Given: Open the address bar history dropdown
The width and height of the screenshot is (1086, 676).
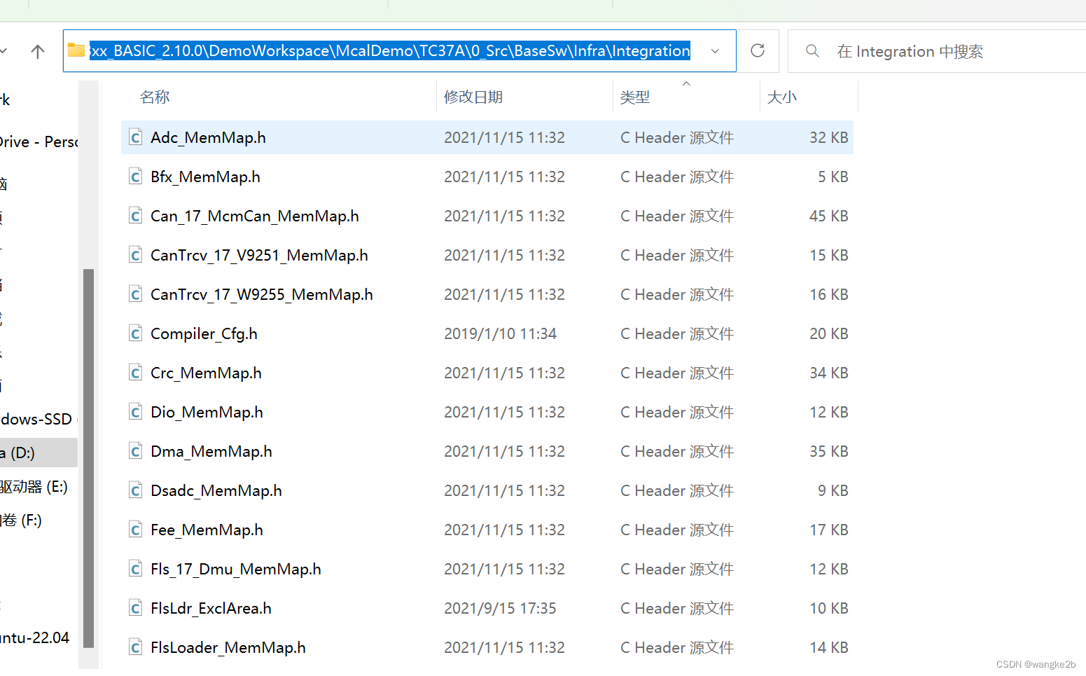Looking at the screenshot, I should 715,51.
